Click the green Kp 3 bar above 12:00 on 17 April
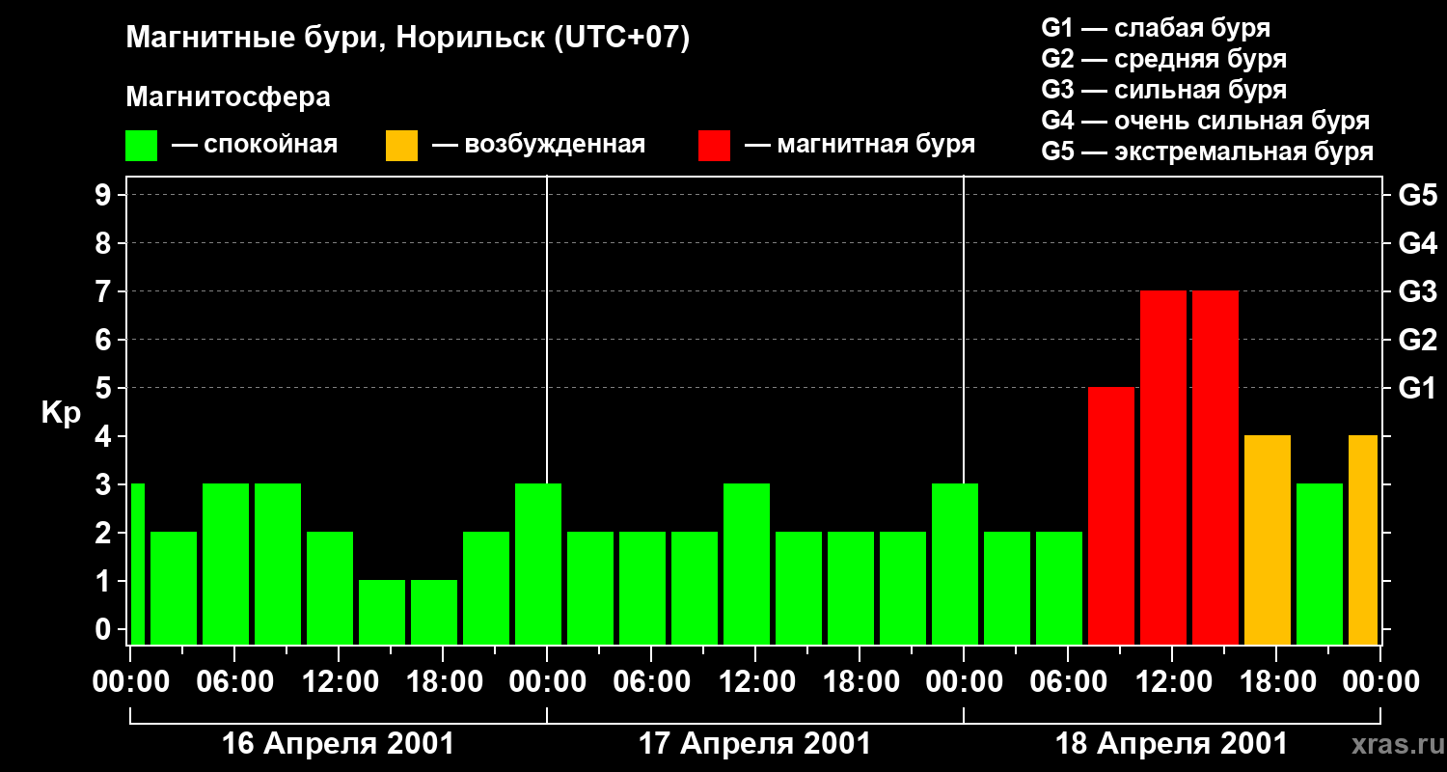1447x772 pixels. point(747,564)
